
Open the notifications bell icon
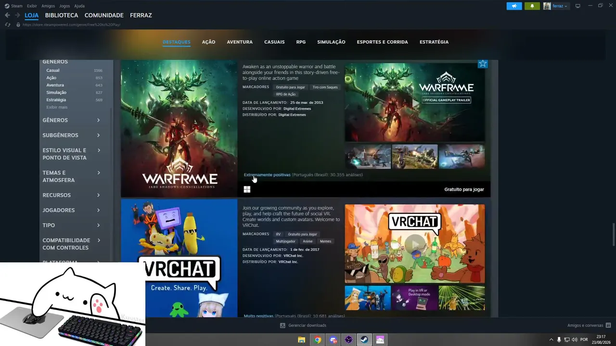pyautogui.click(x=532, y=6)
